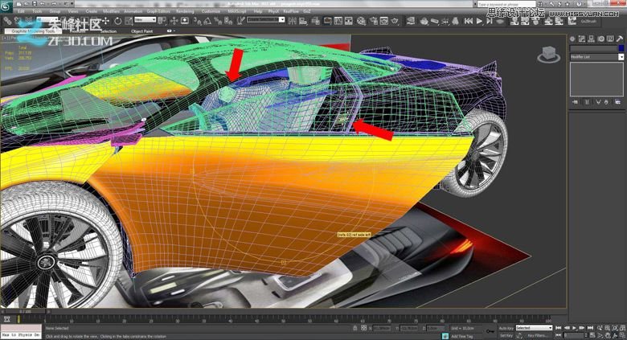Toggle keyboard shortcut override icon
Viewport: 627px width, 340px height.
[185, 20]
